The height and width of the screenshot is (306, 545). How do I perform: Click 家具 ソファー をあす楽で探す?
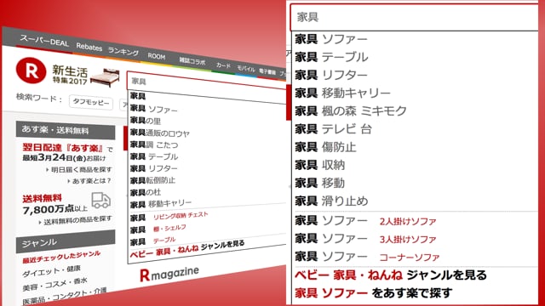[373, 292]
